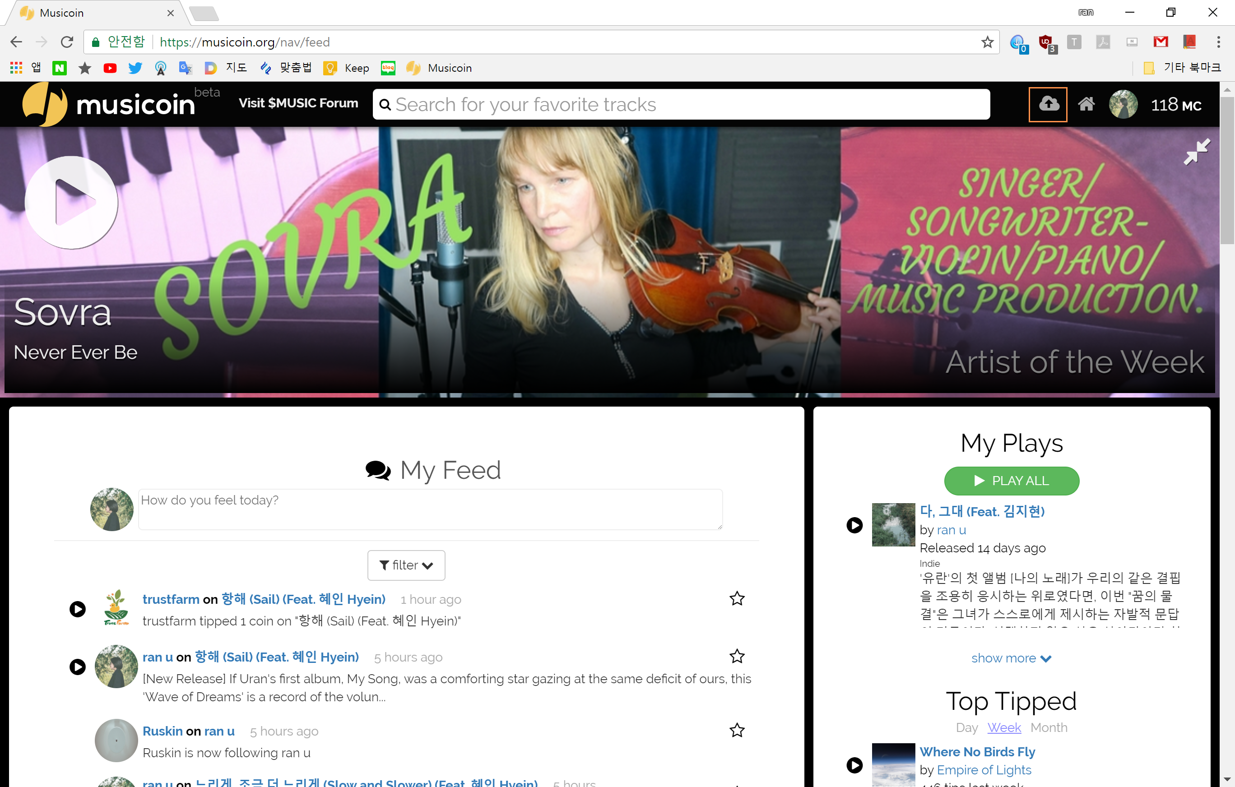Star the ran u new release post
Viewport: 1235px width, 787px height.
pos(737,656)
